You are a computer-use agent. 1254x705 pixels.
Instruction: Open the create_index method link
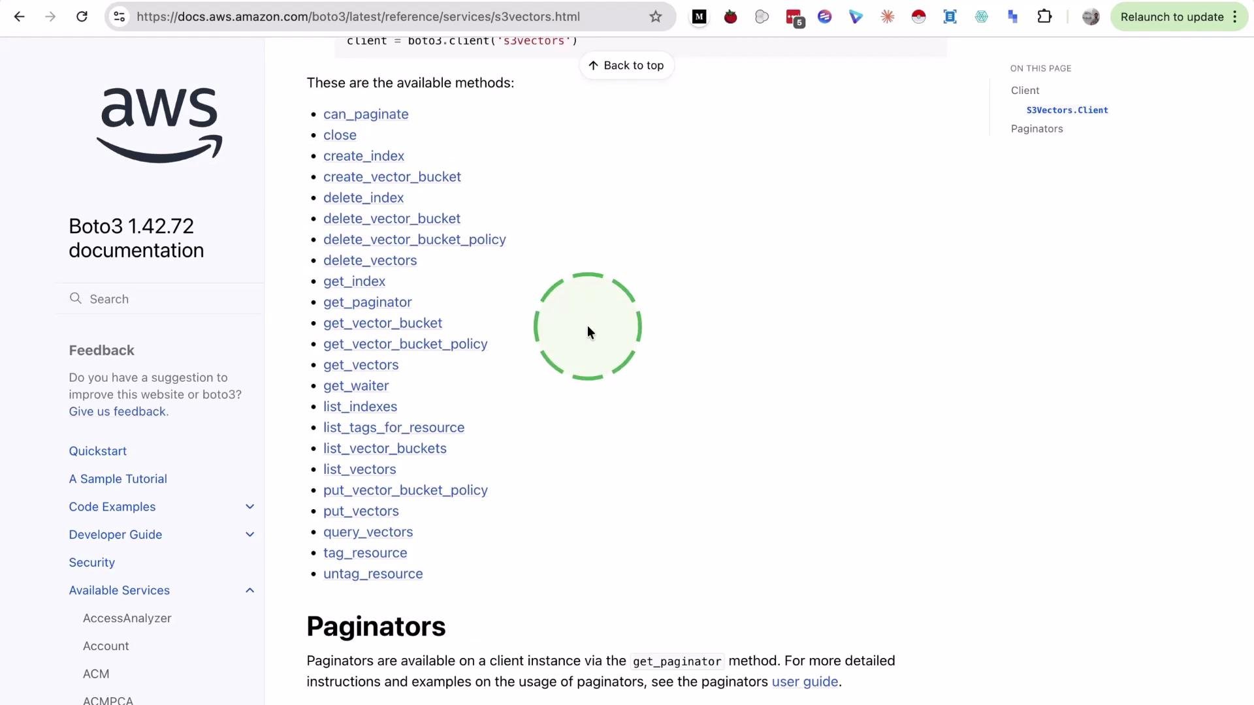(x=364, y=156)
